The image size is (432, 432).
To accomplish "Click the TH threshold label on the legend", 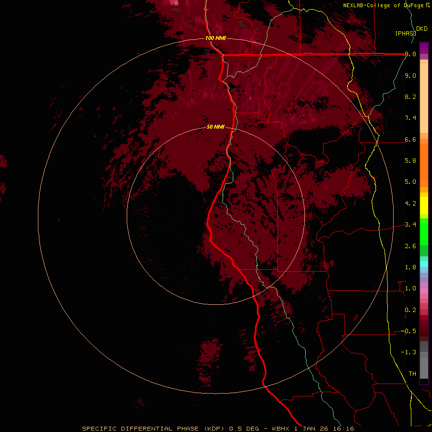I will pyautogui.click(x=412, y=374).
